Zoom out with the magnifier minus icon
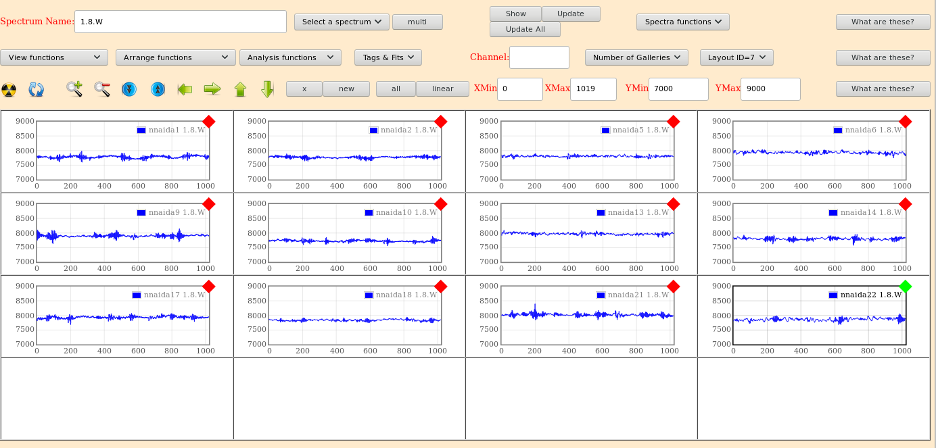The width and height of the screenshot is (936, 448). [102, 89]
